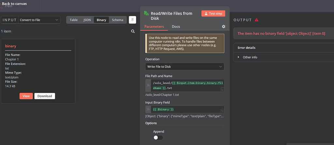Click the Test step button

(x=213, y=14)
